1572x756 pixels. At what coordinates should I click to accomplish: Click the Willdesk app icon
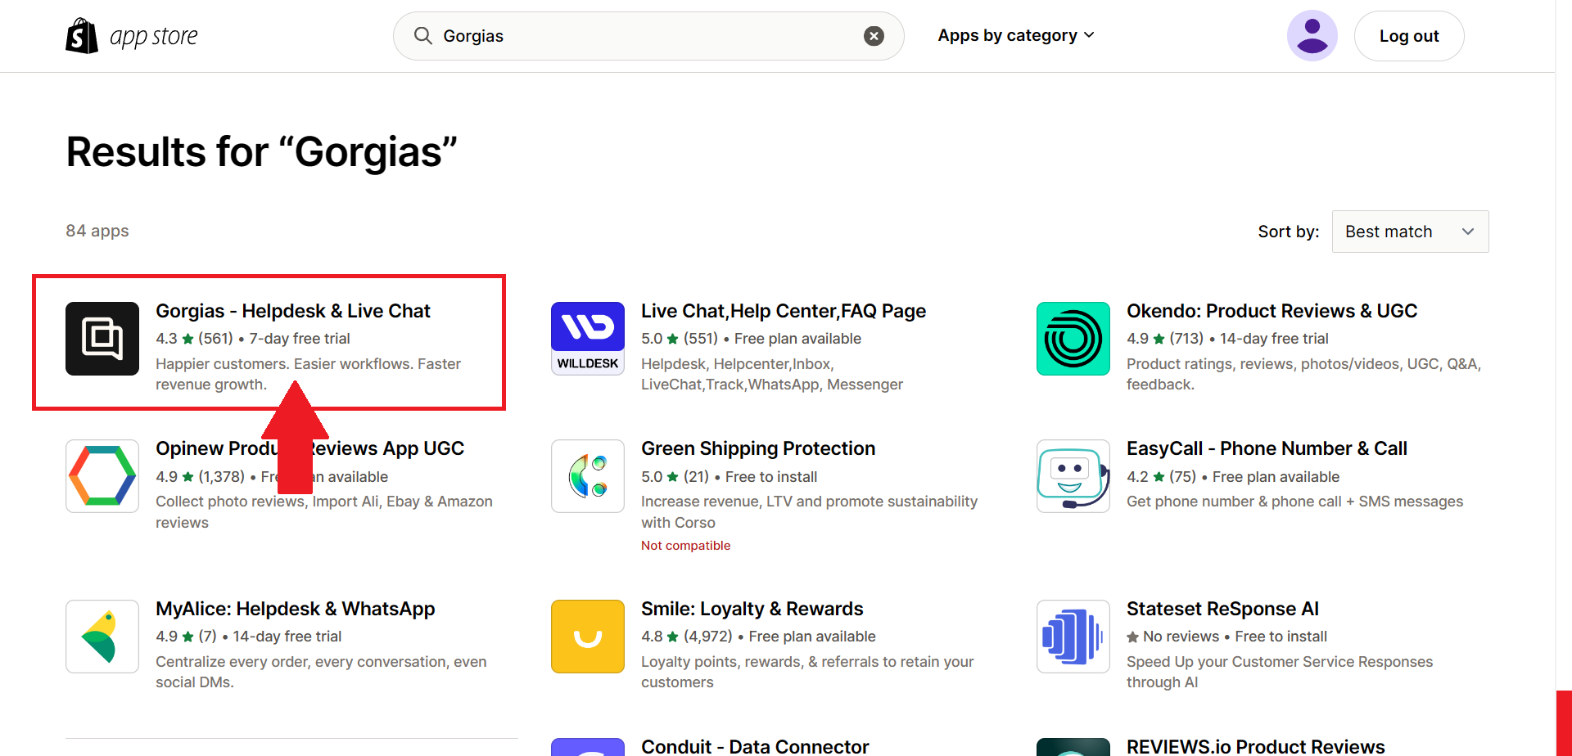(x=588, y=339)
